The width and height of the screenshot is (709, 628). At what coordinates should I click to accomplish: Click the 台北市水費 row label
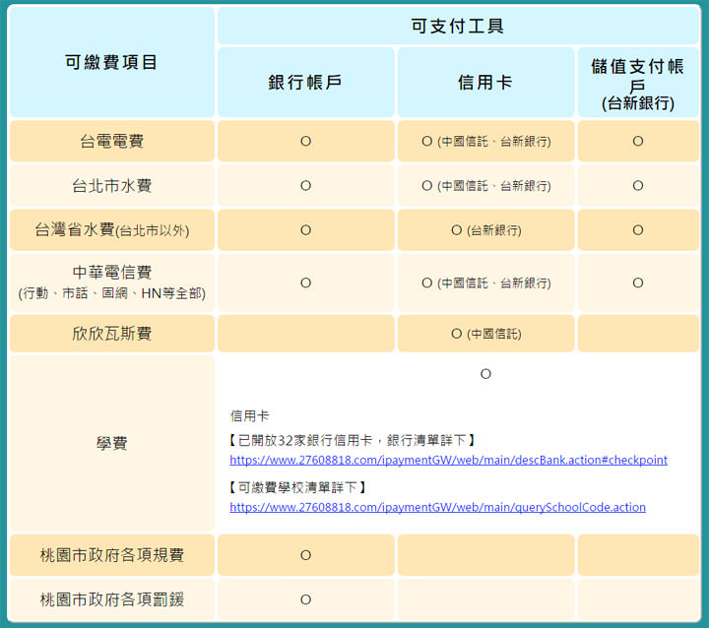coord(111,185)
